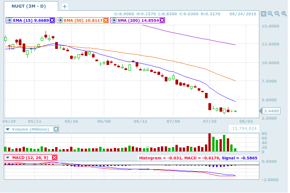Collapse the MACD panel arrow
This screenshot has height=193, width=290.
pyautogui.click(x=8, y=157)
